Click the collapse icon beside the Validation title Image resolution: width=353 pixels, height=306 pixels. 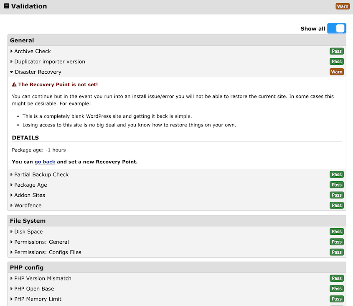[x=6, y=6]
